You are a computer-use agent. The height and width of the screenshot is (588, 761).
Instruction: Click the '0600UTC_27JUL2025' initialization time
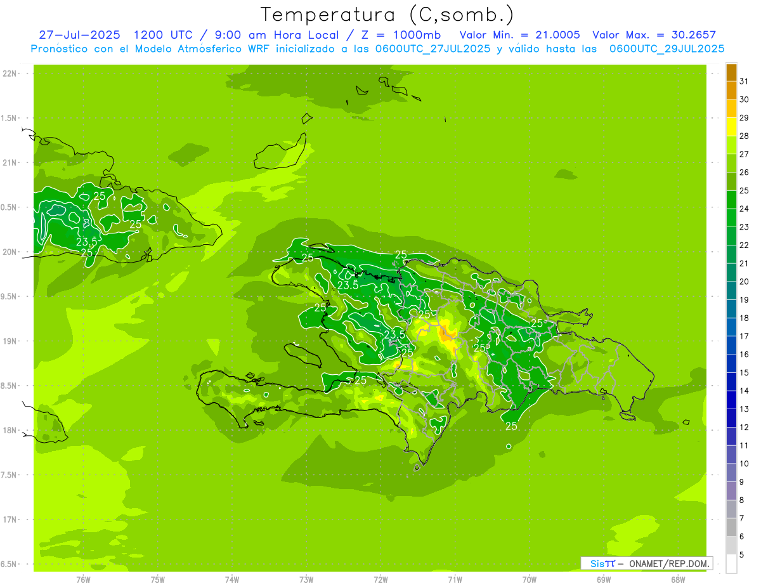(x=431, y=49)
